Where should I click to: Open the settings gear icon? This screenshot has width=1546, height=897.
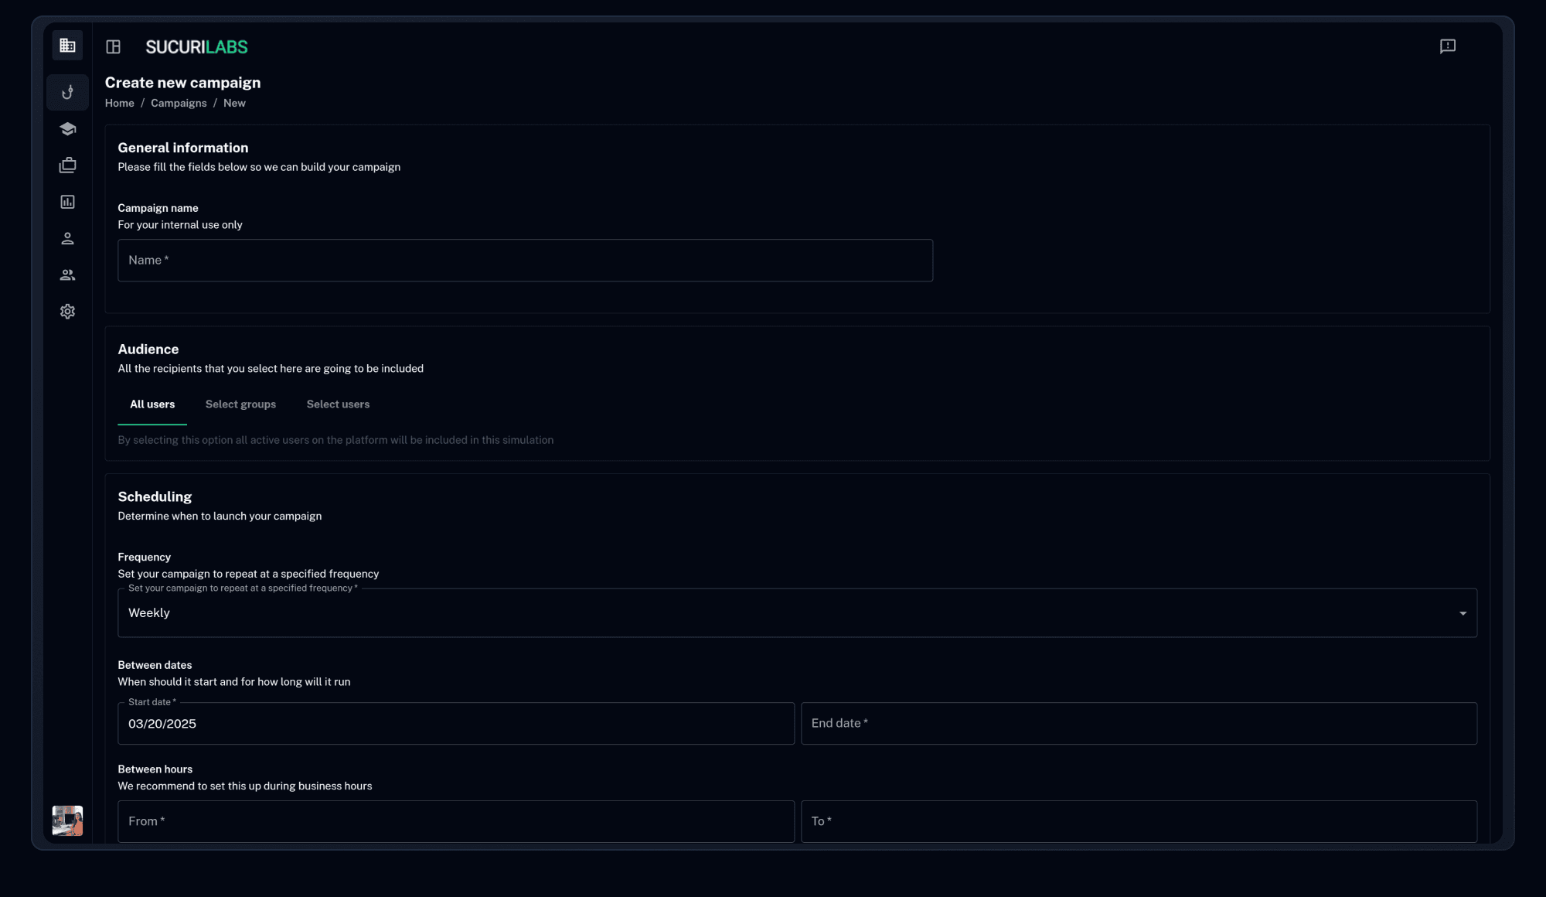67,312
